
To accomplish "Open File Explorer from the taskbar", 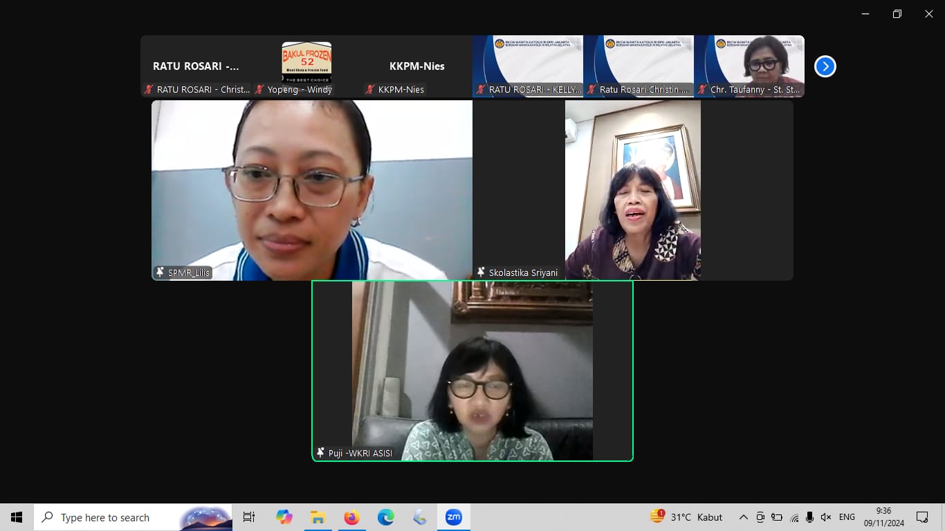I will 318,517.
